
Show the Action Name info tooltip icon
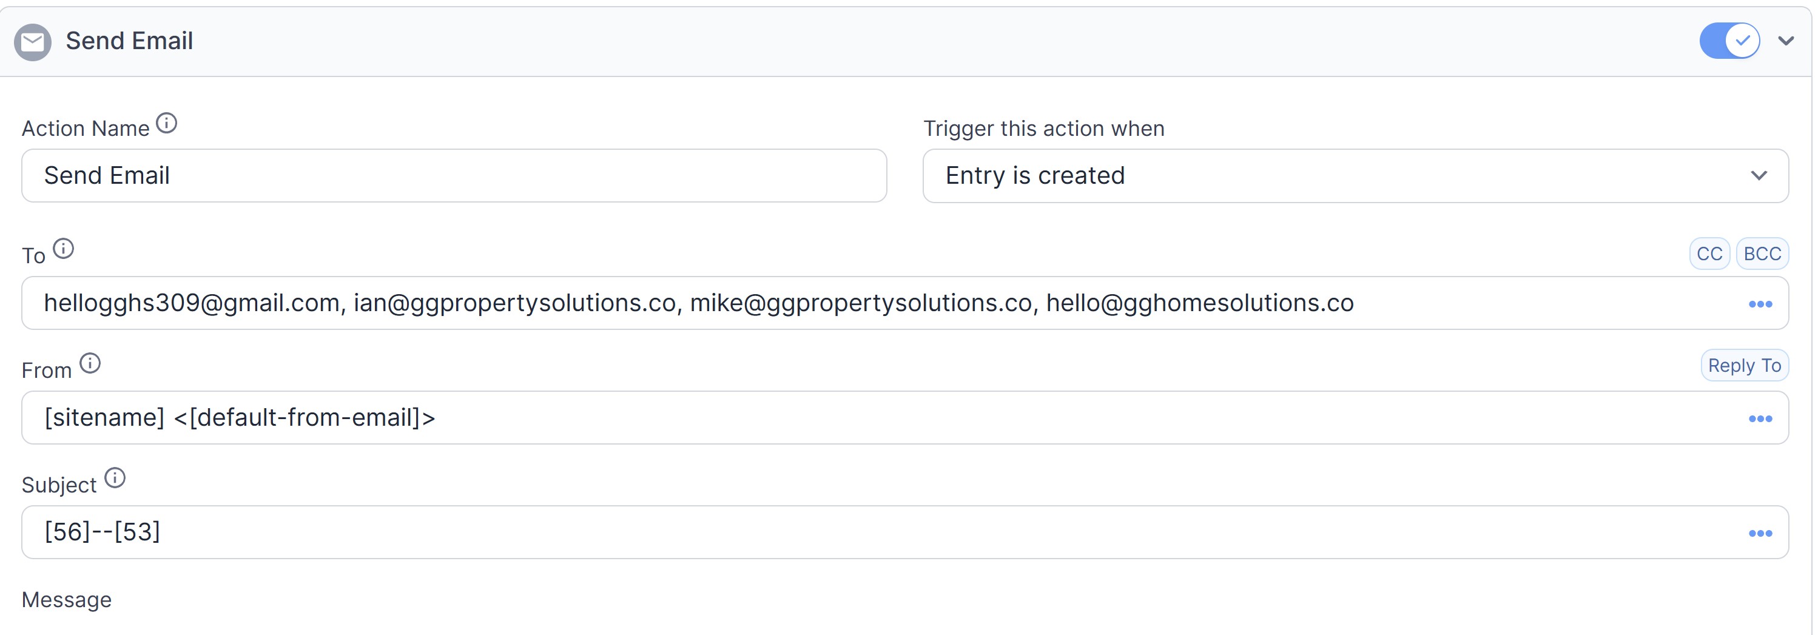tap(167, 124)
